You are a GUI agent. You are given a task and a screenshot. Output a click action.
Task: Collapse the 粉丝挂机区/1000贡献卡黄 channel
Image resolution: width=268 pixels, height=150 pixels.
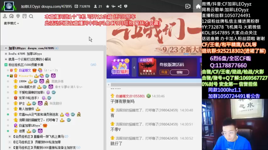tap(6, 65)
